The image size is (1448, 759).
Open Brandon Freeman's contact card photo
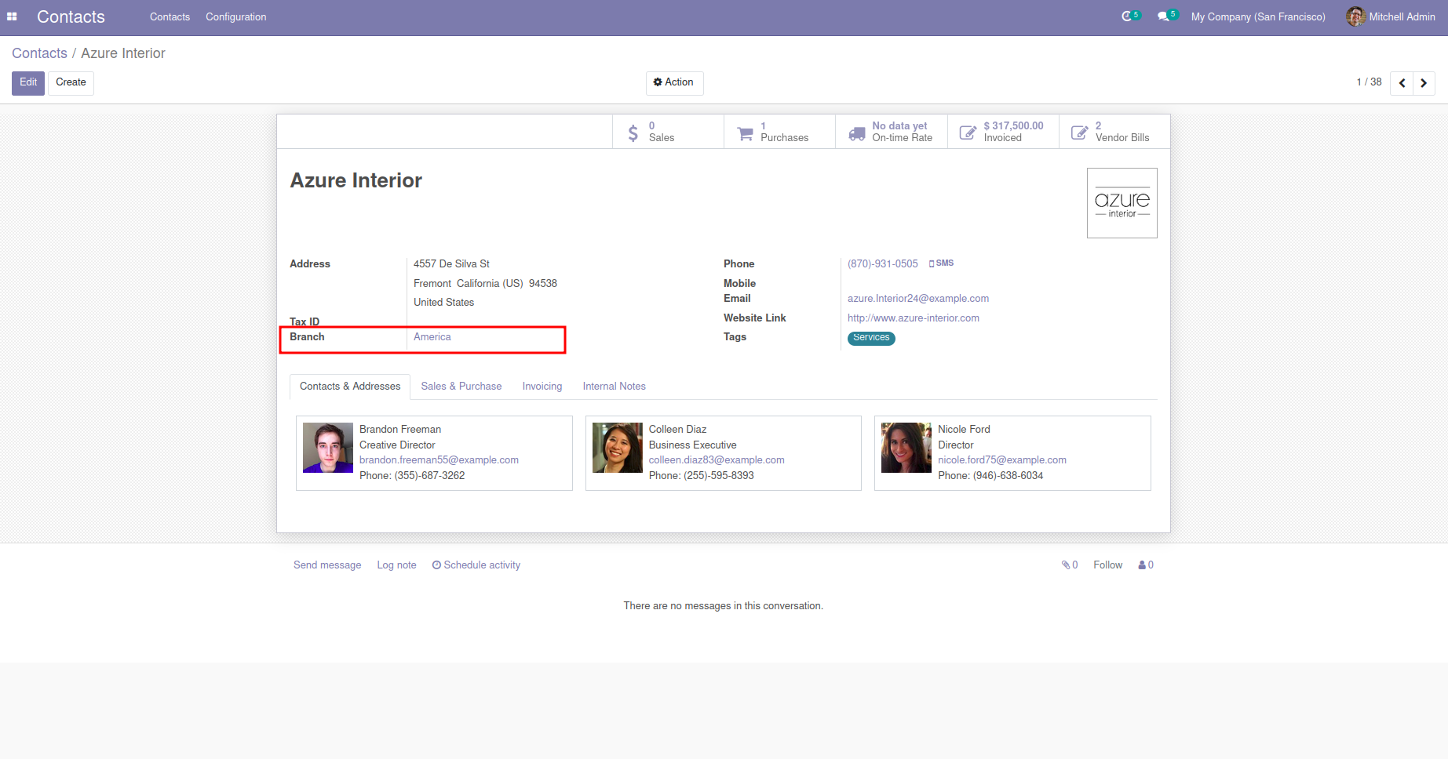(x=328, y=448)
